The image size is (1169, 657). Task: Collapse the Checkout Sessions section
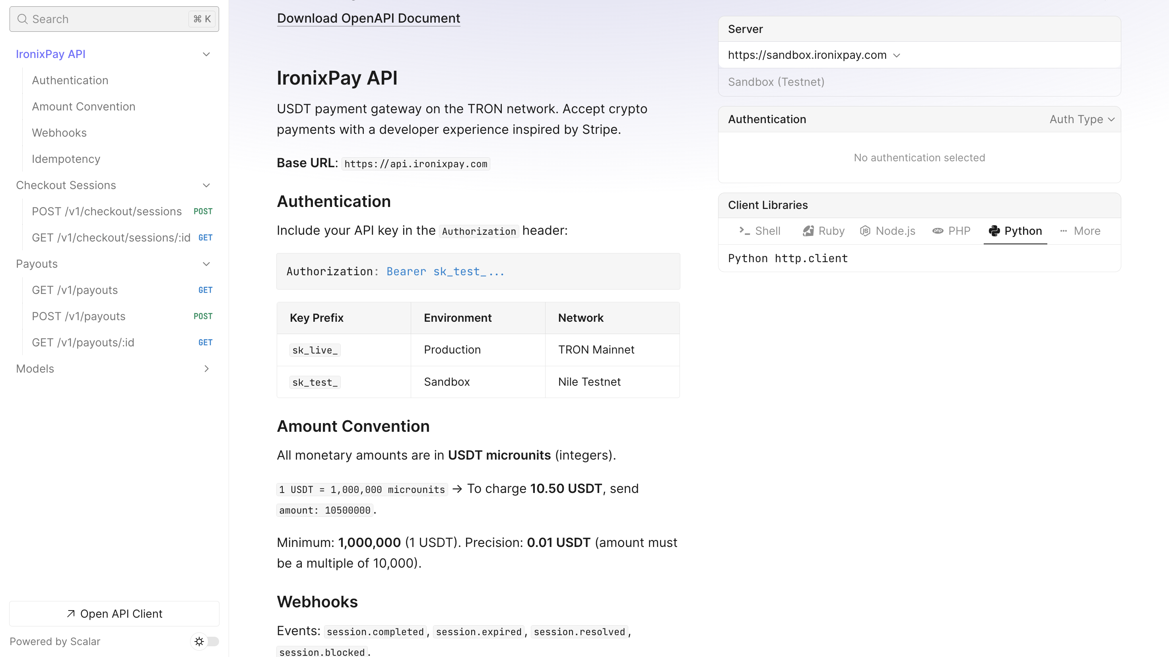point(206,185)
